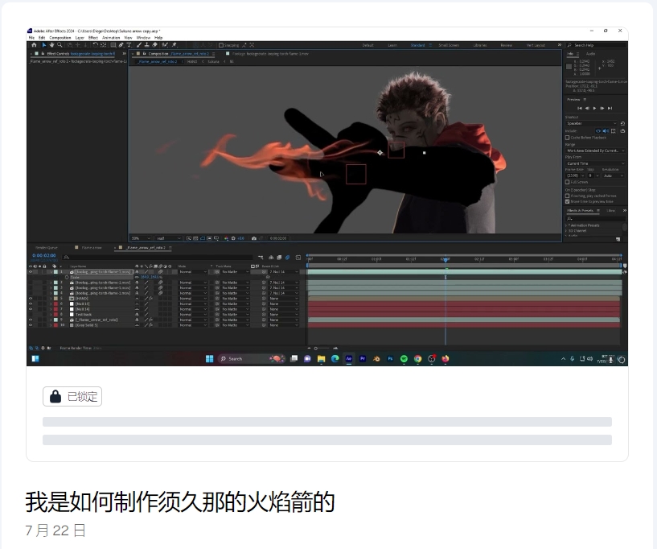
Task: Click the Search Help field
Action: pos(597,45)
